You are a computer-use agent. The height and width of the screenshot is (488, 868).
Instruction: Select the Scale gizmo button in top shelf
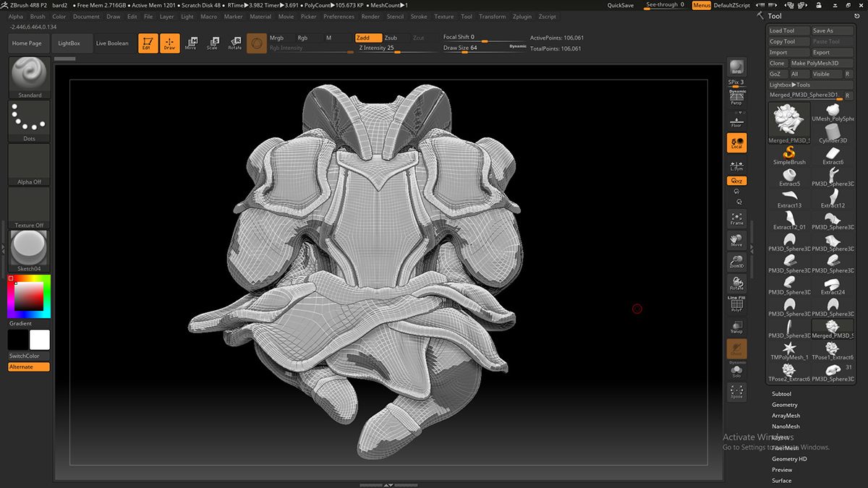212,43
